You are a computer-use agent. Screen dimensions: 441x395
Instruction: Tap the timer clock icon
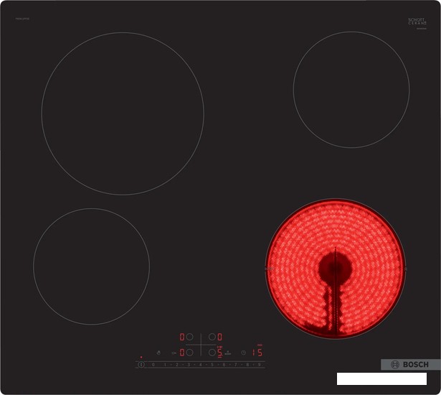pyautogui.click(x=243, y=353)
